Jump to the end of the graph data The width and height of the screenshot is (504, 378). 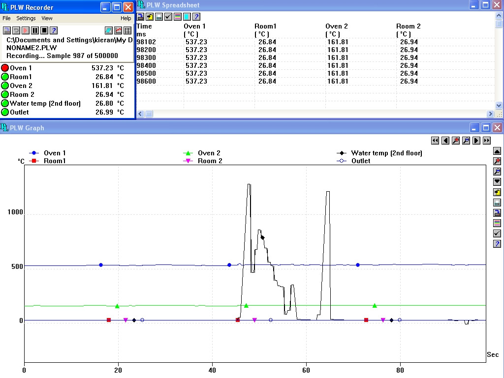486,141
